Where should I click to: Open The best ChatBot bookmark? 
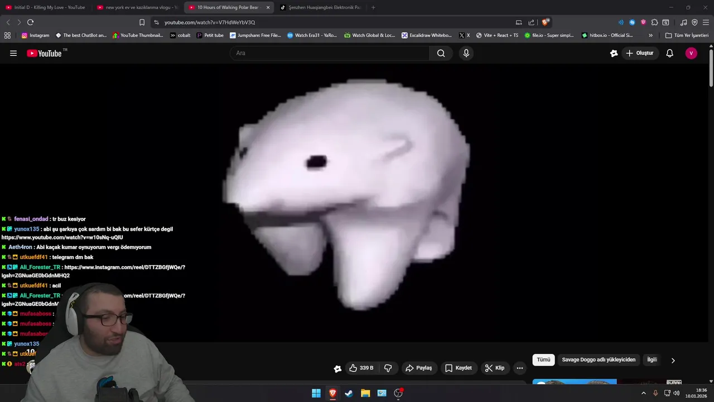(81, 35)
